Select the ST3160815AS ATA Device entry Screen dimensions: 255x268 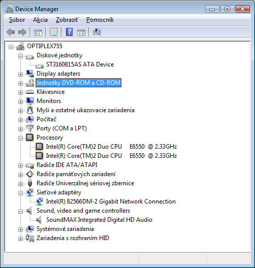80,64
